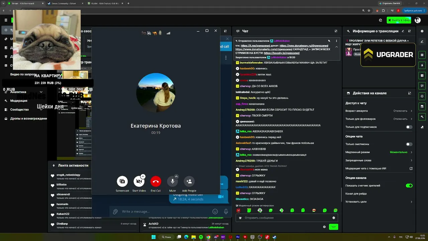This screenshot has width=428, height=241.
Task: Open user snqpk_nebedolagy in activity feed
Action: (69, 175)
